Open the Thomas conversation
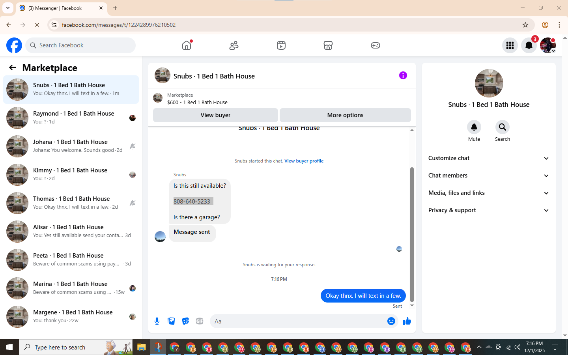 (71, 203)
